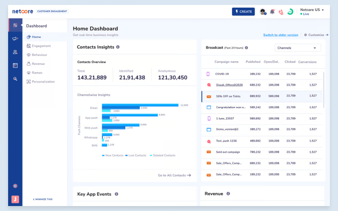The height and width of the screenshot is (211, 338).
Task: Click the Email New Contacts bar labeled 12,890
Action: tap(140, 105)
